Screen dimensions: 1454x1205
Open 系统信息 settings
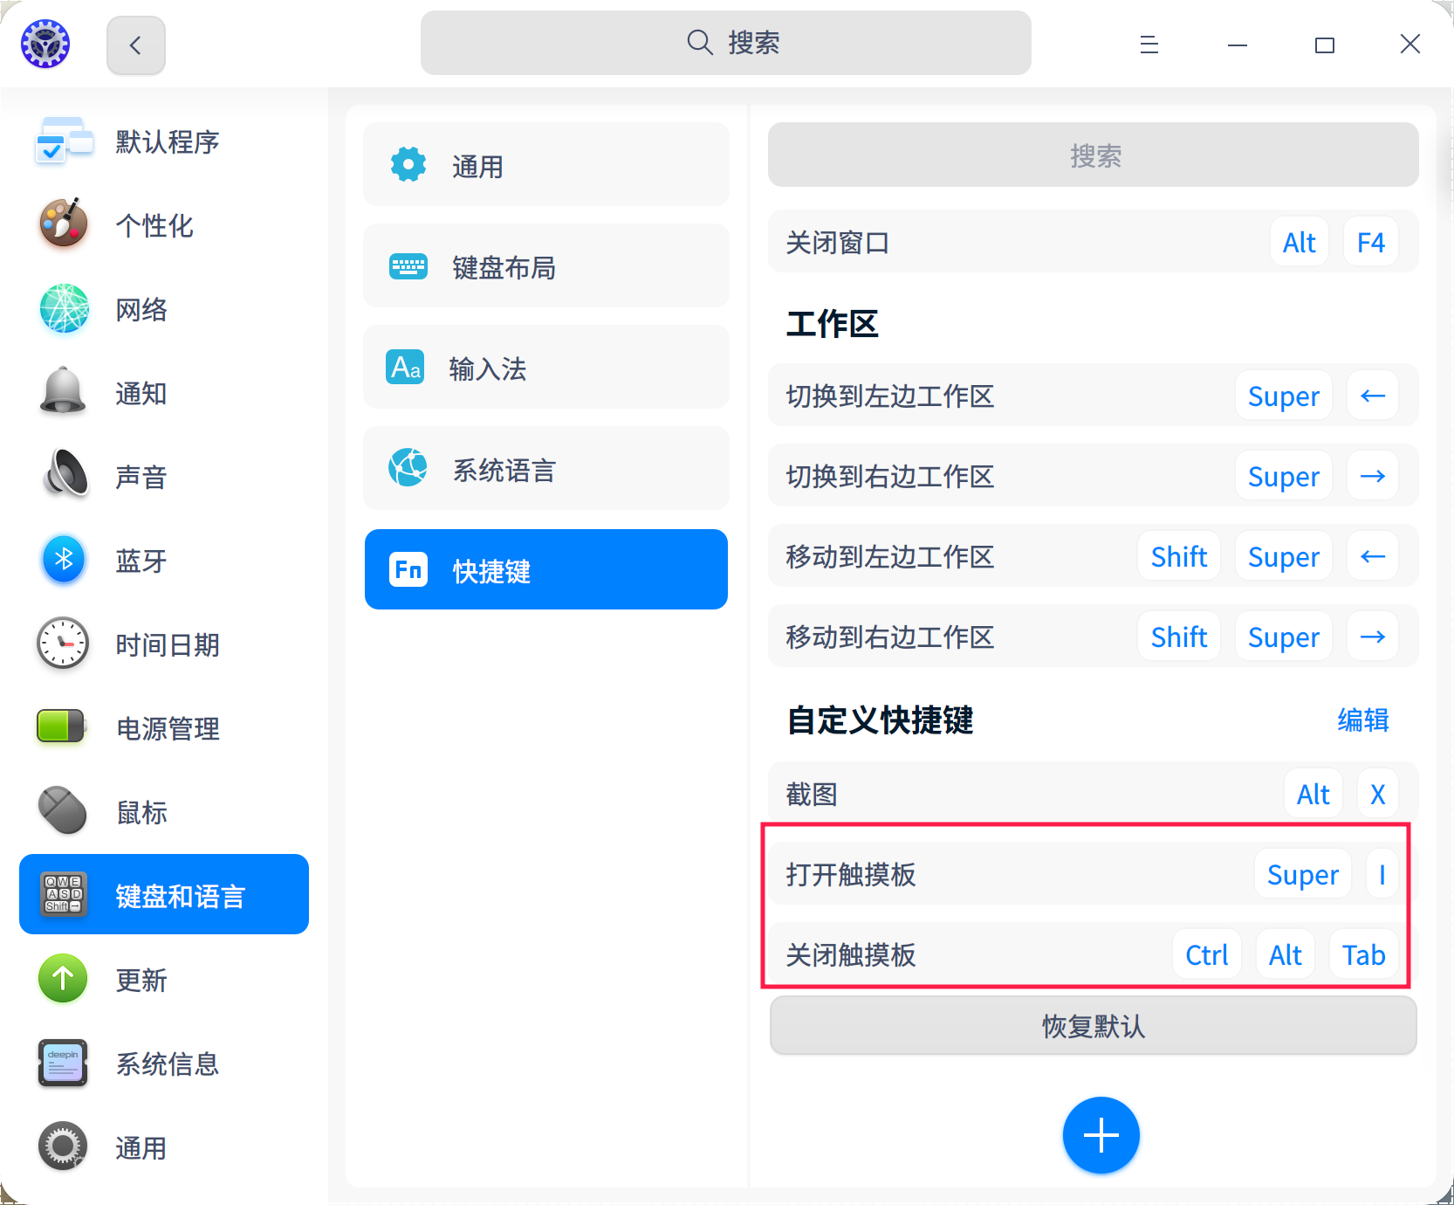point(164,1064)
